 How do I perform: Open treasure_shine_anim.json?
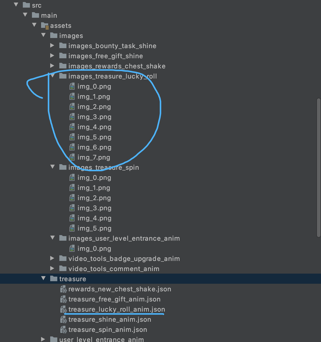(110, 319)
